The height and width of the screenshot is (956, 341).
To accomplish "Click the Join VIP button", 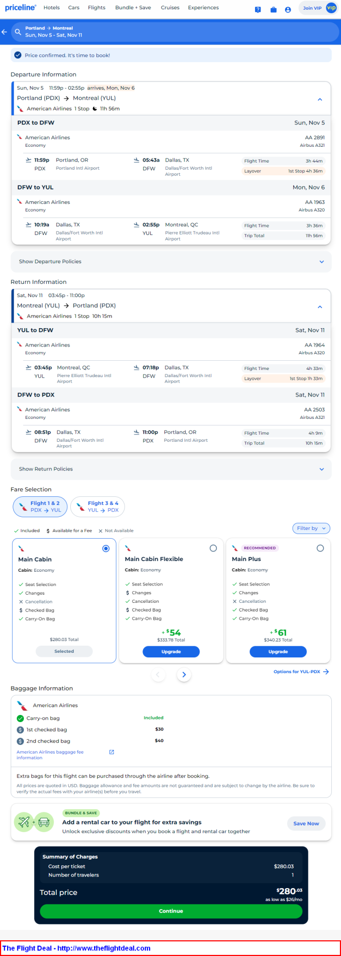I will pos(319,8).
